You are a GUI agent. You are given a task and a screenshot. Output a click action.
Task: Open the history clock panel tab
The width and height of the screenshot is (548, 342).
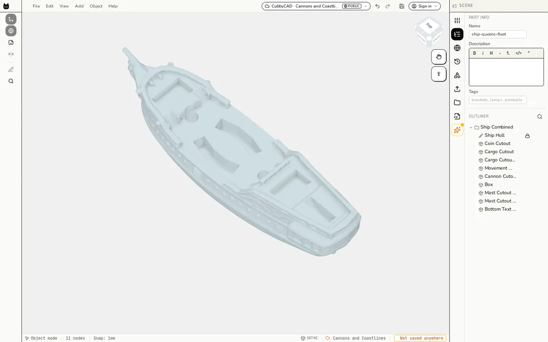tap(457, 62)
